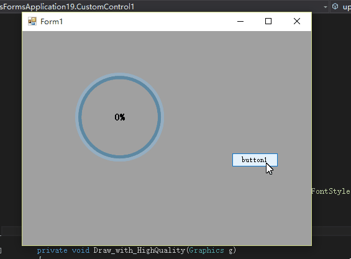Image resolution: width=351 pixels, height=259 pixels.
Task: Click the Form1 window icon
Action: coord(32,22)
